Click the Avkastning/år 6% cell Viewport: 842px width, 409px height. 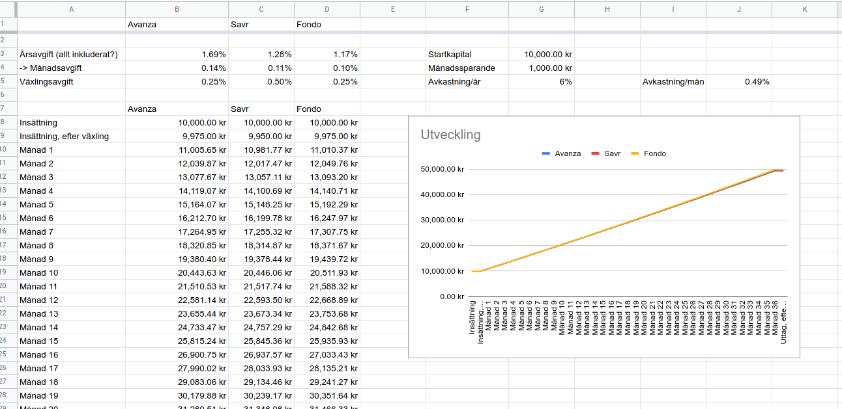(x=542, y=82)
